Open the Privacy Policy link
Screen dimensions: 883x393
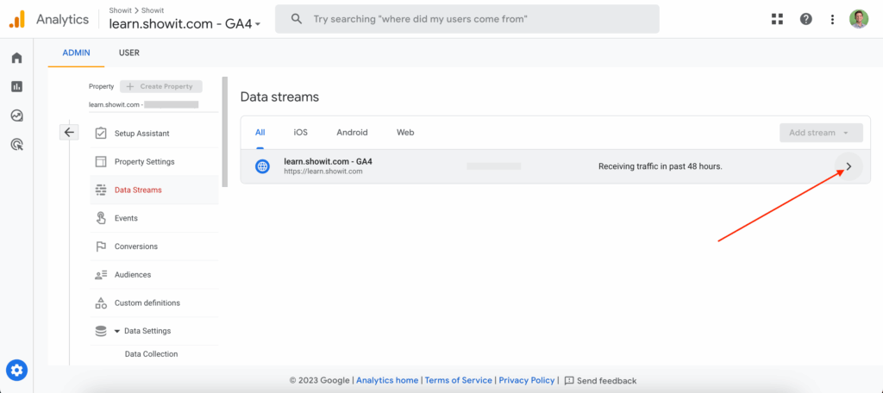pyautogui.click(x=528, y=380)
